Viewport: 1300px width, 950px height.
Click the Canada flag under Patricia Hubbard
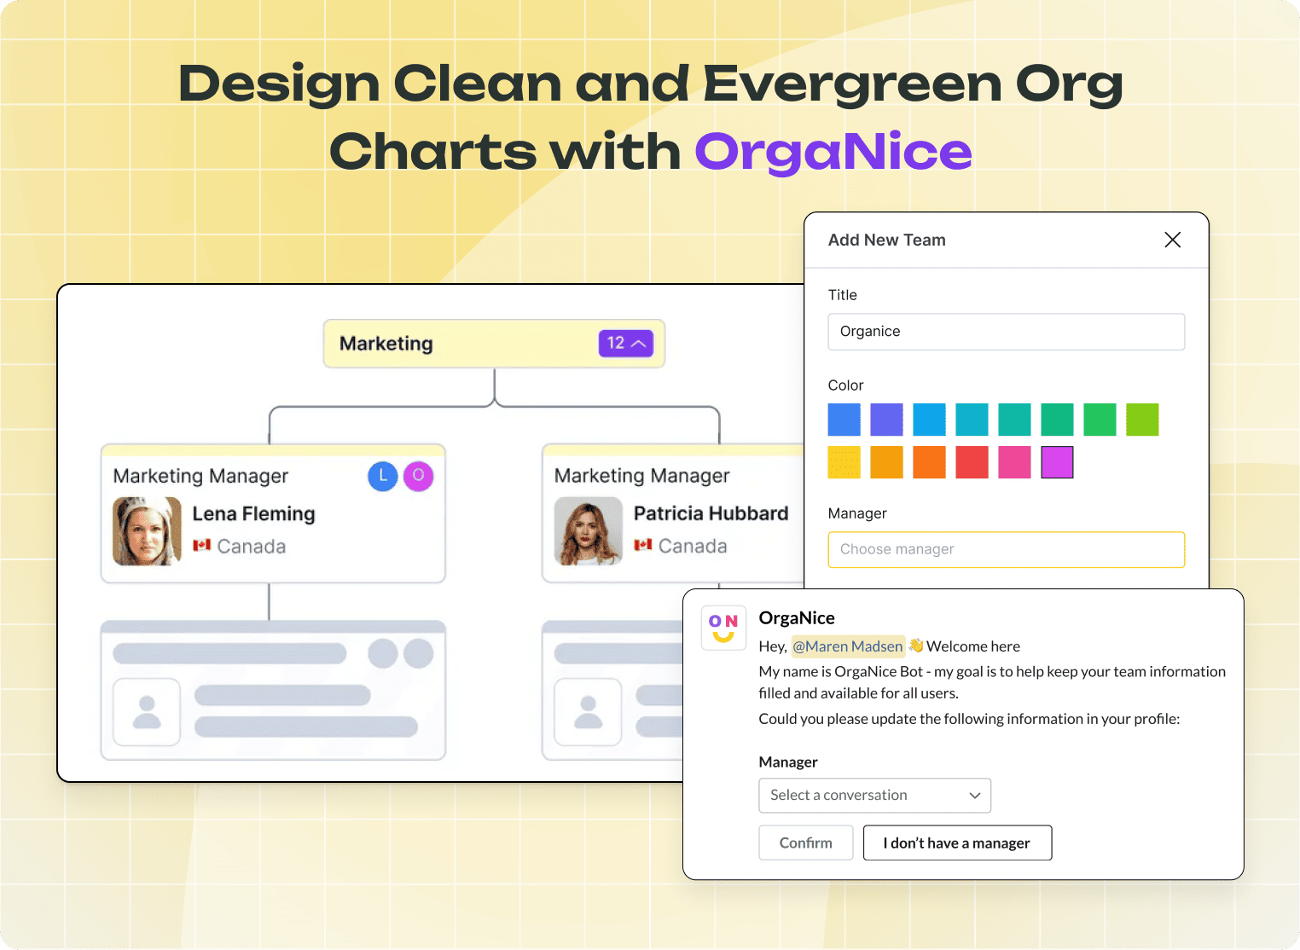pyautogui.click(x=642, y=545)
